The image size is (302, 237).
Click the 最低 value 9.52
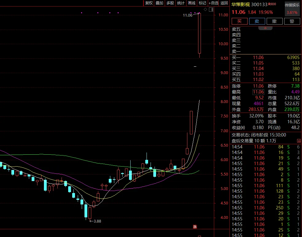pyautogui.click(x=259, y=98)
